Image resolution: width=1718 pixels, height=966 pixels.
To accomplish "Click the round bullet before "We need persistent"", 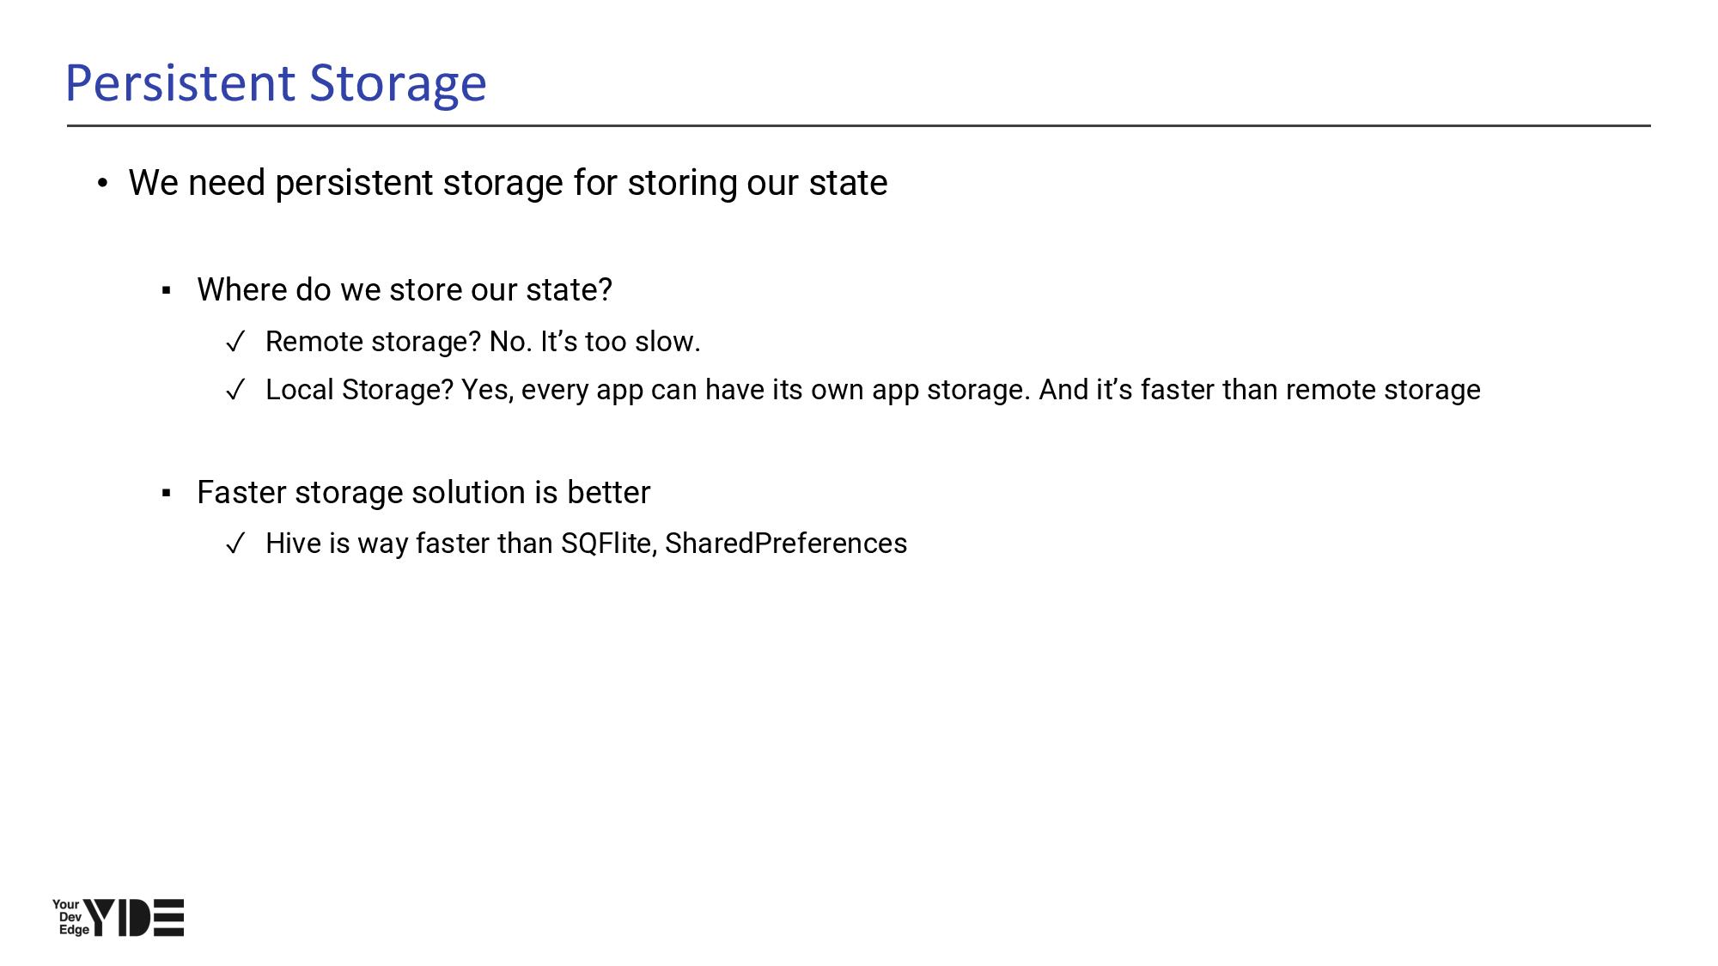I will pyautogui.click(x=103, y=183).
